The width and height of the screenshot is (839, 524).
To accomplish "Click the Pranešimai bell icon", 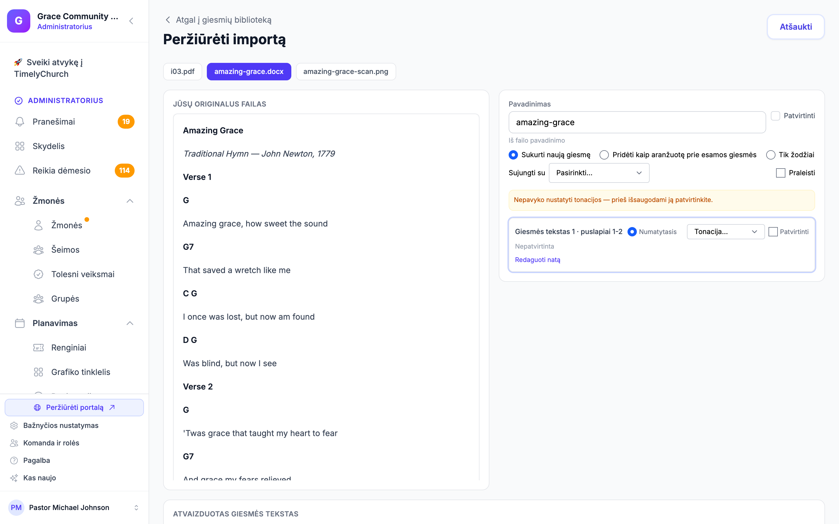I will point(20,122).
